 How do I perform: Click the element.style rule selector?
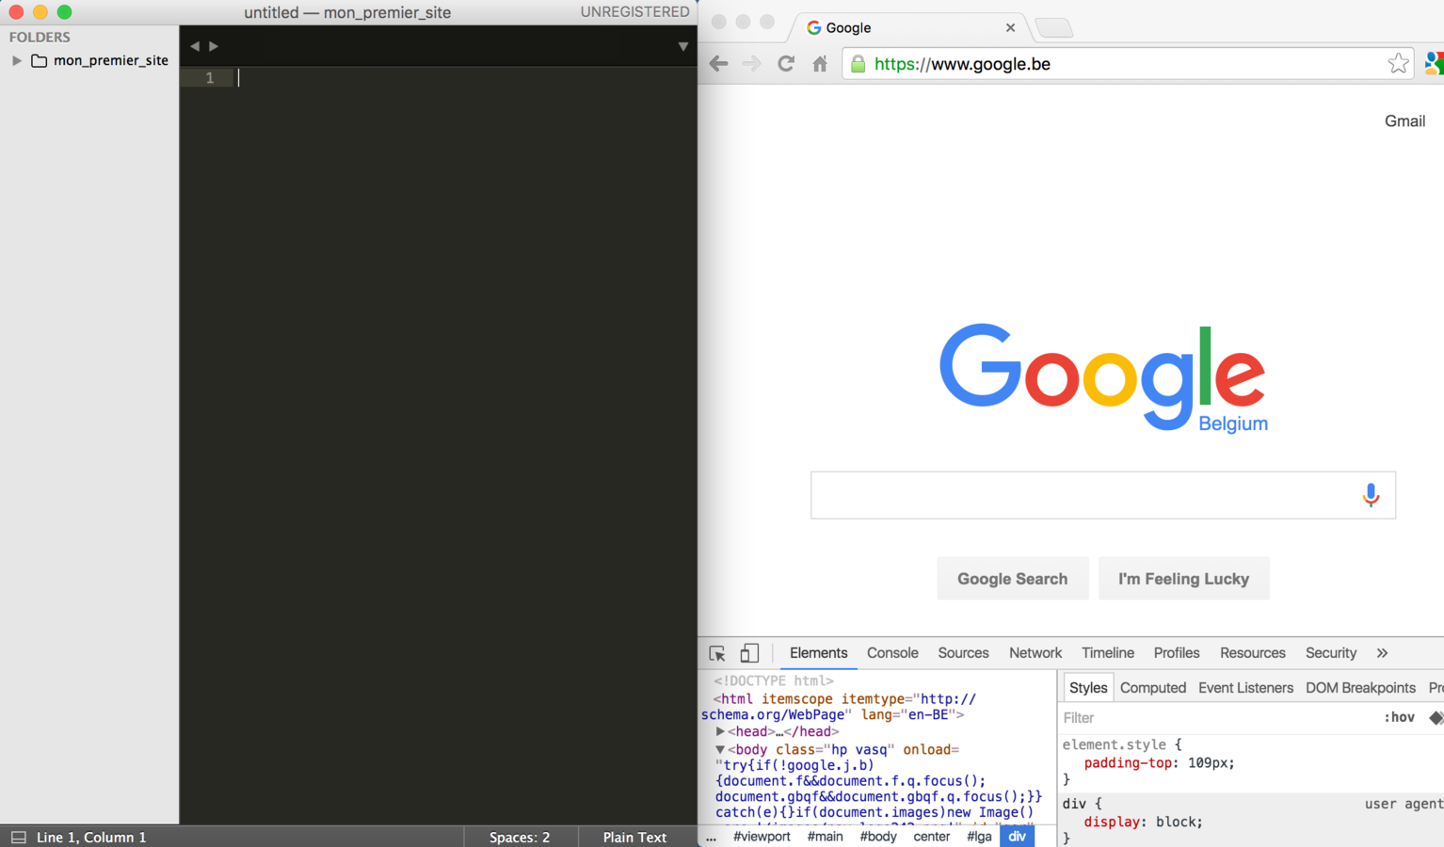[x=1114, y=744]
